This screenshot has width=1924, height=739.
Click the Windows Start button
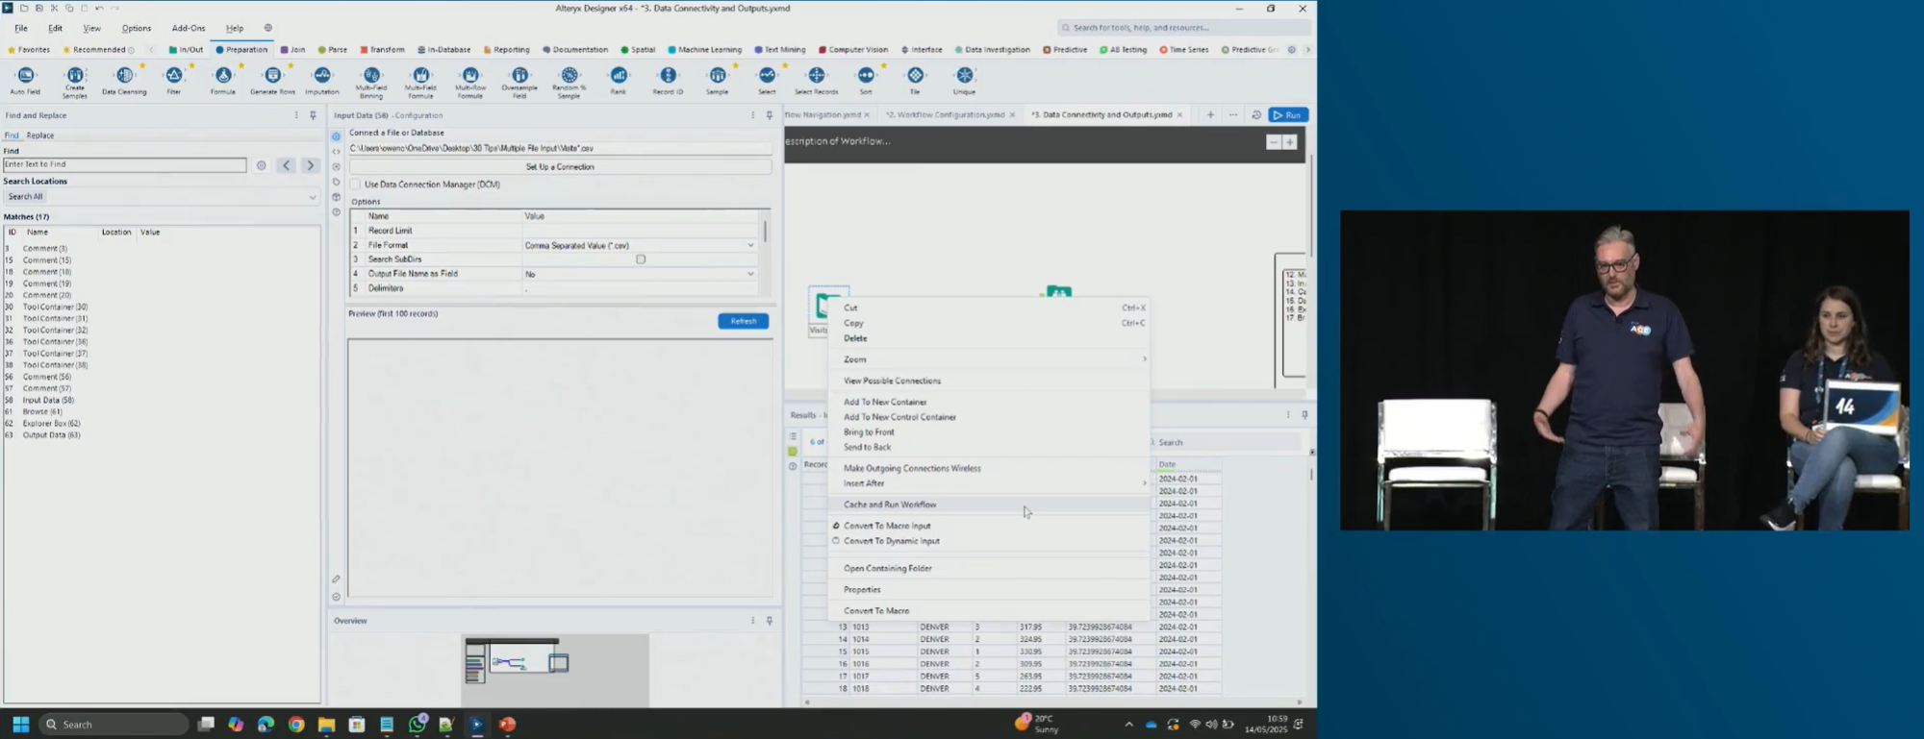point(20,725)
